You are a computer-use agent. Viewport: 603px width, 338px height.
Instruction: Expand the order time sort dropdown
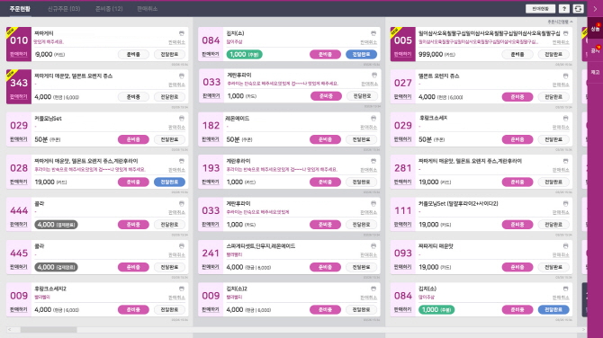[x=560, y=22]
